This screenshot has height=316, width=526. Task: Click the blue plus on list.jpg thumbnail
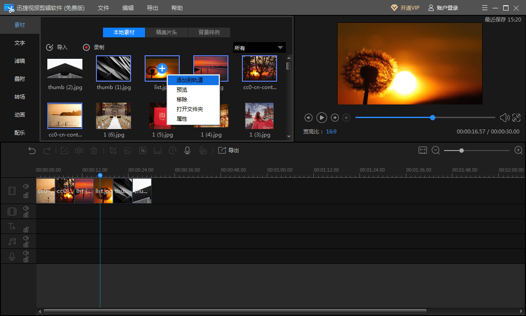tap(162, 68)
